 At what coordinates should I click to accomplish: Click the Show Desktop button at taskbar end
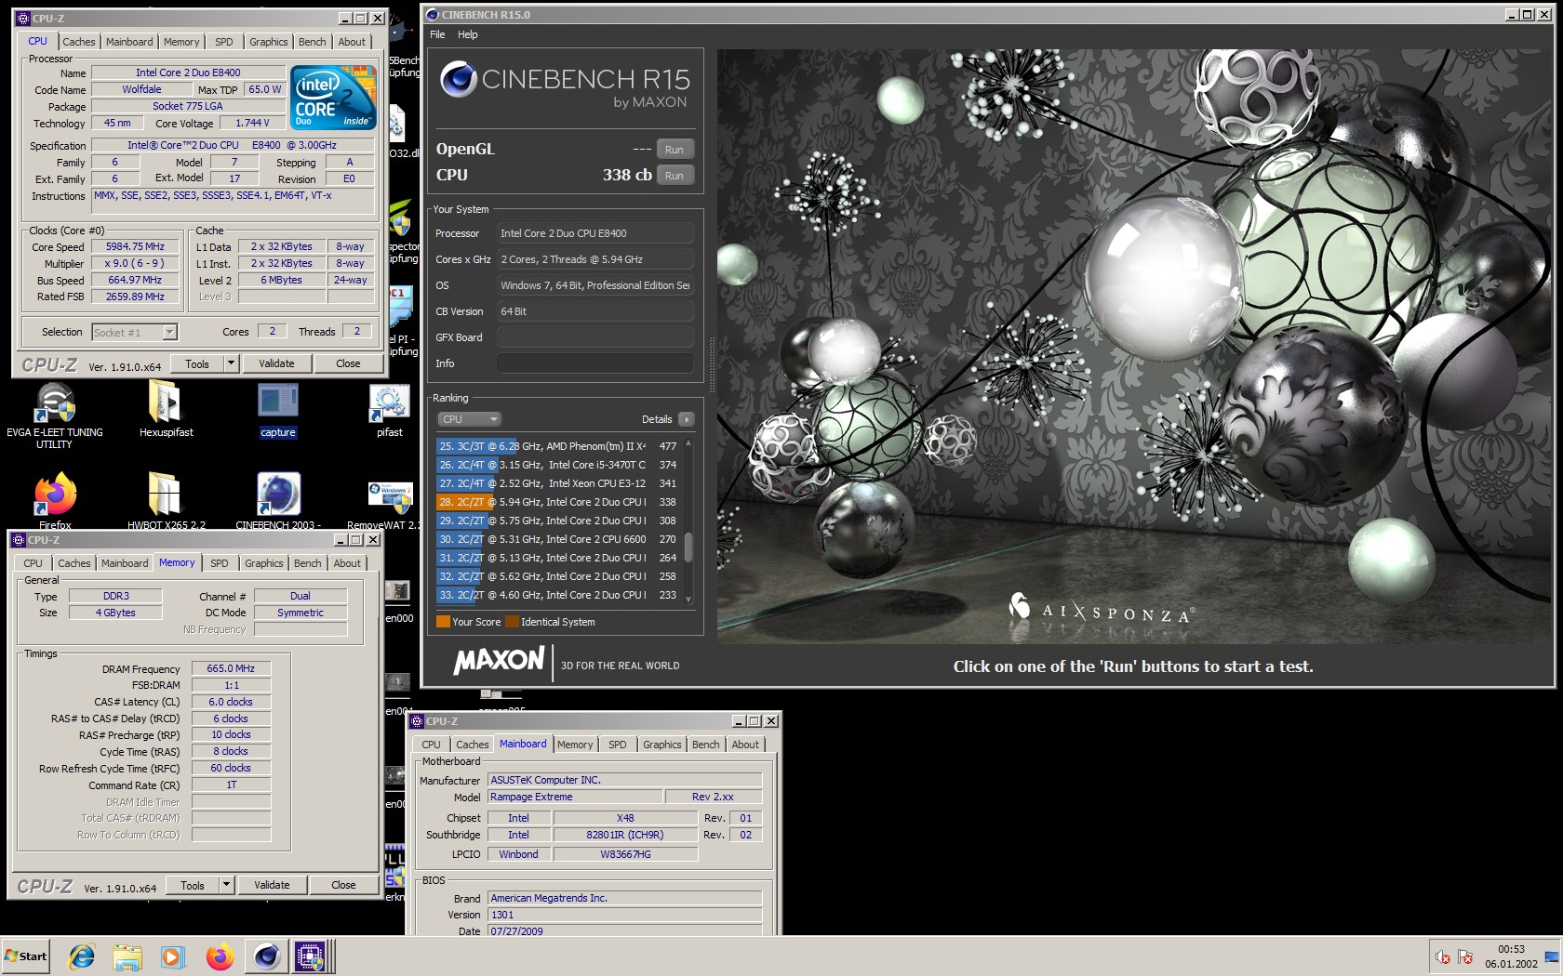[x=1551, y=956]
